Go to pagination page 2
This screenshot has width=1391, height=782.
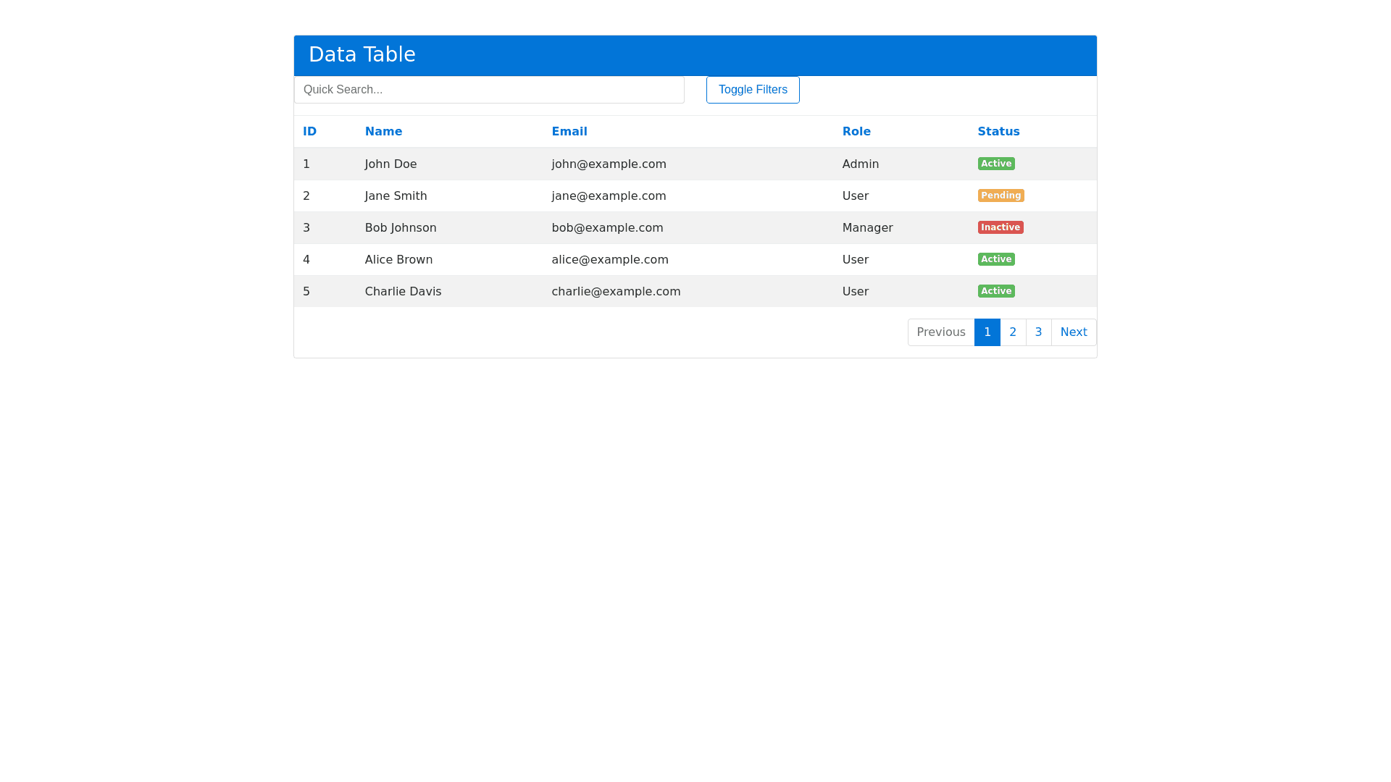click(1013, 332)
